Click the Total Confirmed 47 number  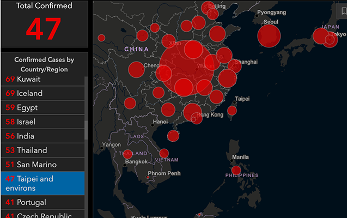tap(44, 29)
